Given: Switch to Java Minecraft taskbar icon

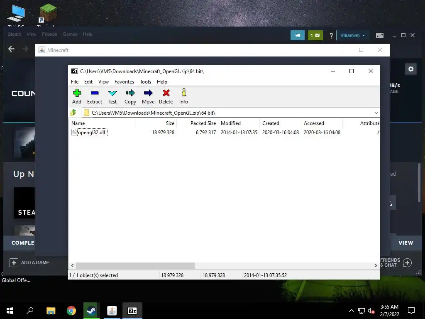Looking at the screenshot, I should click(x=112, y=311).
